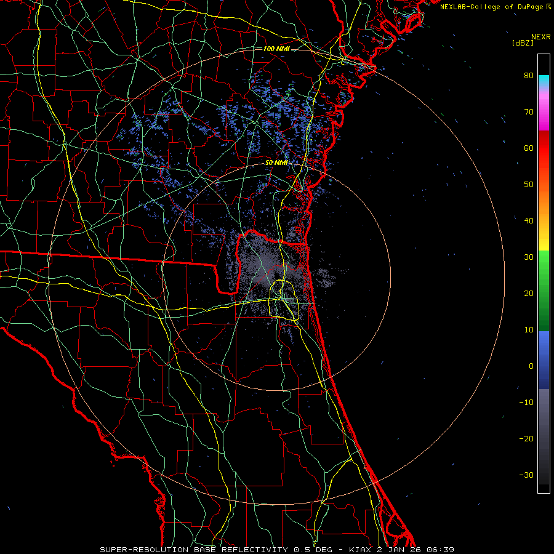The height and width of the screenshot is (554, 554).
Task: Click the cyan segment of the color bar
Action: [x=544, y=81]
